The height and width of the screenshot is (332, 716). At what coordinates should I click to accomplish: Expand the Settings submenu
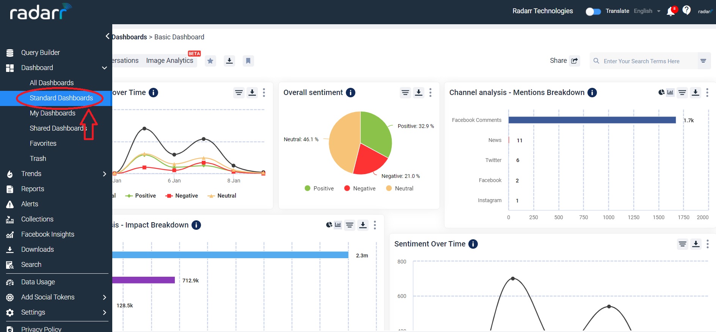[x=105, y=312]
